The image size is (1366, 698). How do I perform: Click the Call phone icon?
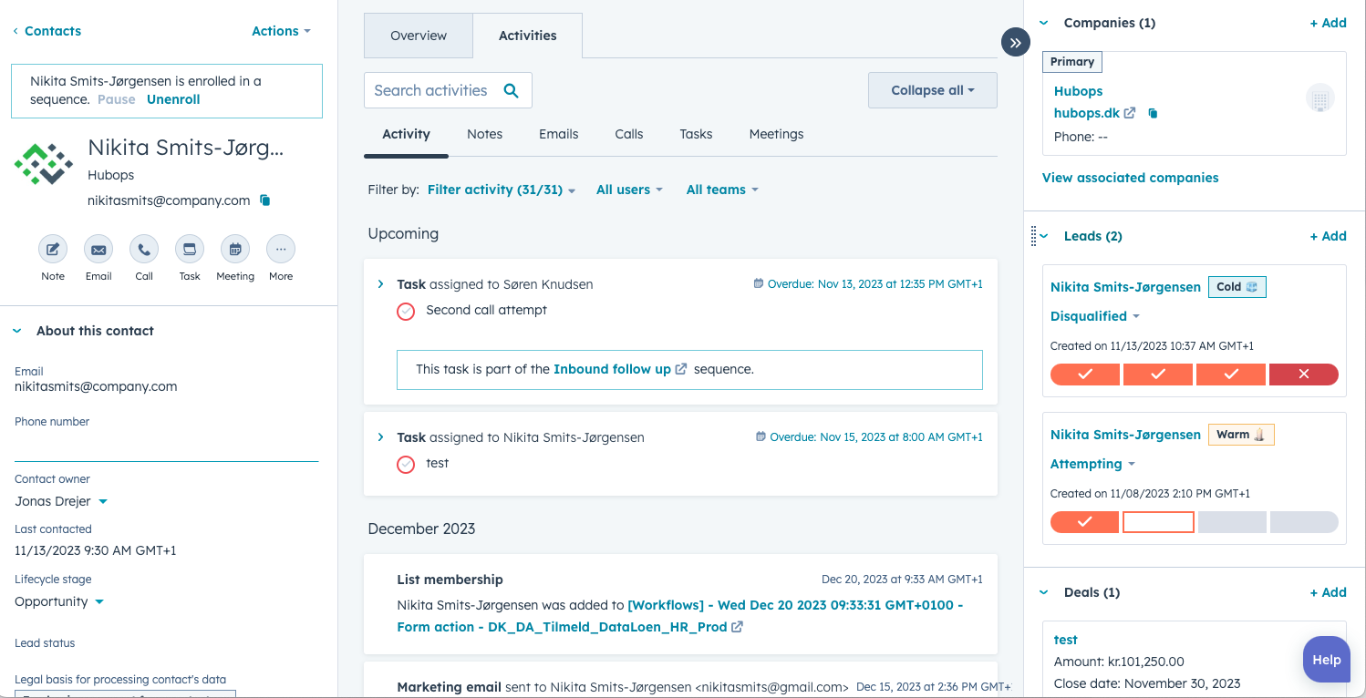click(x=144, y=249)
